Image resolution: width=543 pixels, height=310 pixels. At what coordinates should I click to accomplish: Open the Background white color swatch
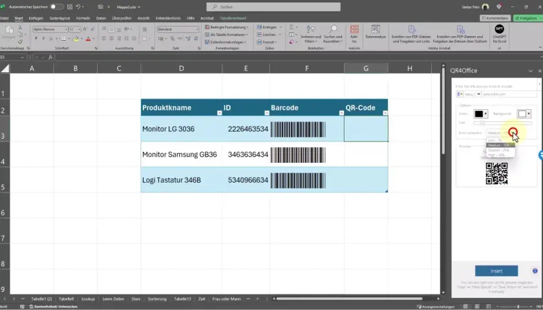pos(524,114)
